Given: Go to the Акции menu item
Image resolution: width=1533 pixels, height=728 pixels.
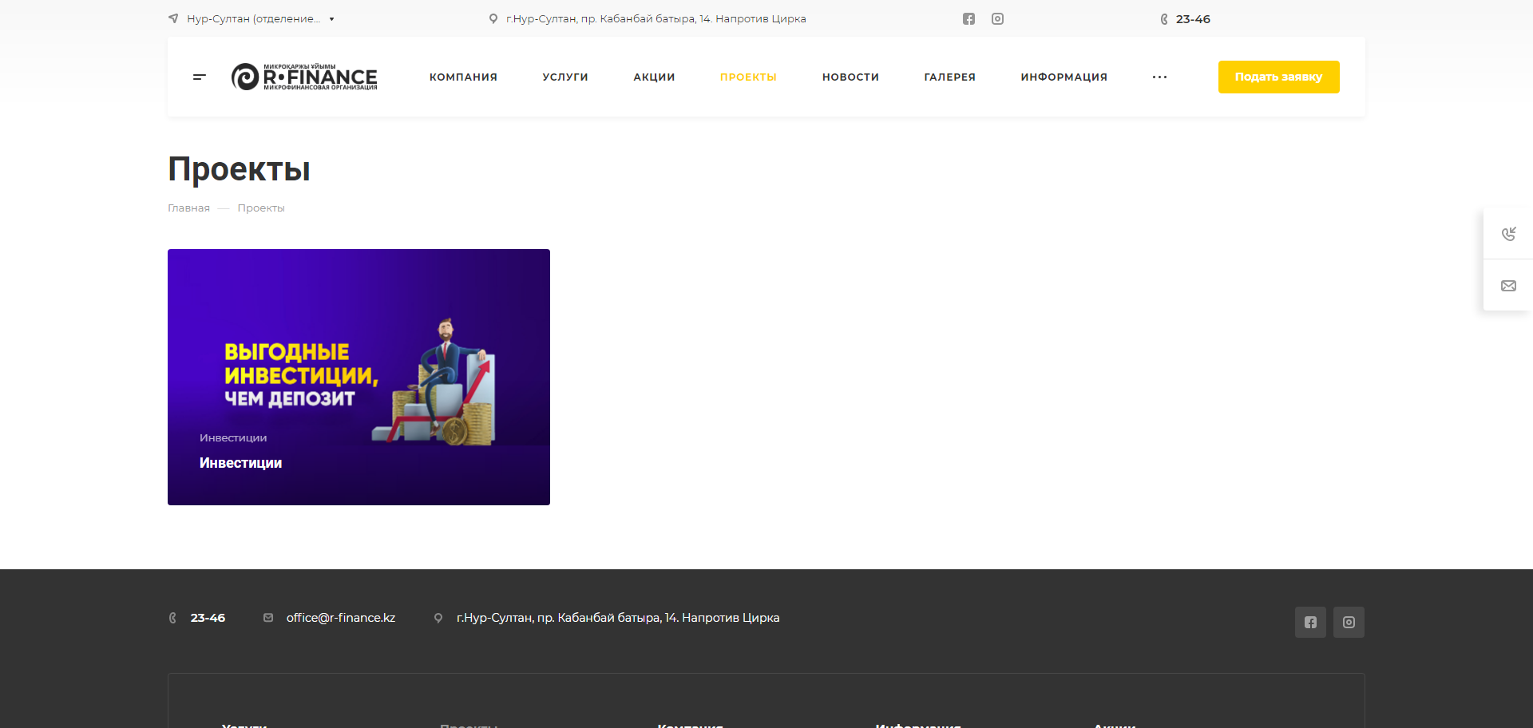Looking at the screenshot, I should click(x=654, y=77).
